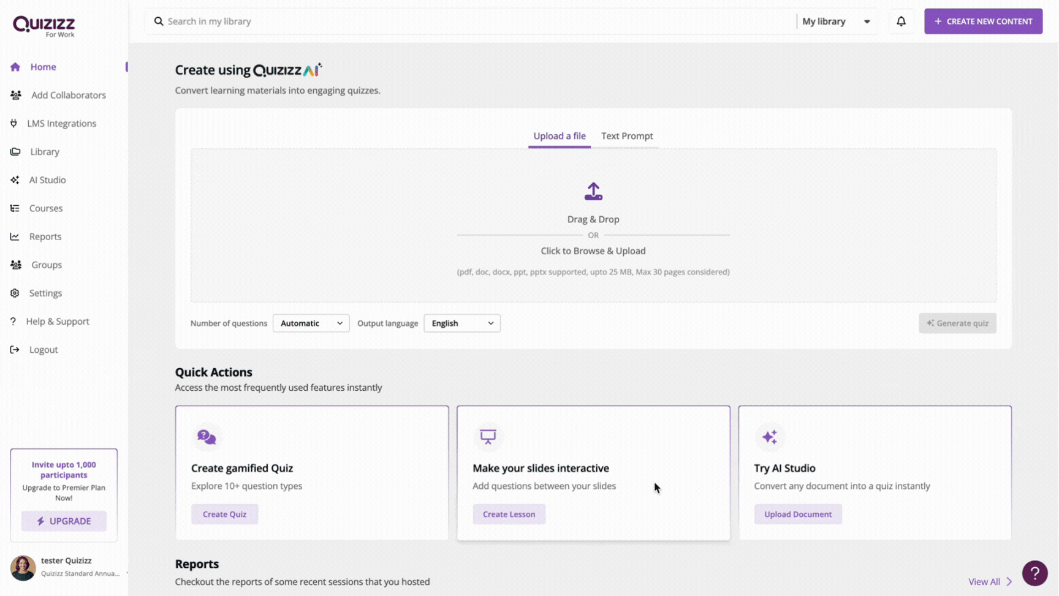
Task: Click the Generate quiz button
Action: pyautogui.click(x=957, y=323)
